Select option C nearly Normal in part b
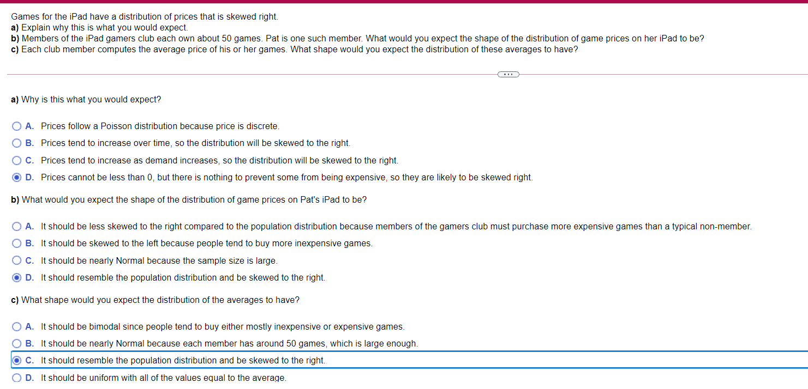 pos(16,260)
